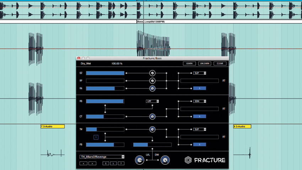Adjust the FB feedback slider
Viewport: 302px width, 170px height.
[x=105, y=144]
